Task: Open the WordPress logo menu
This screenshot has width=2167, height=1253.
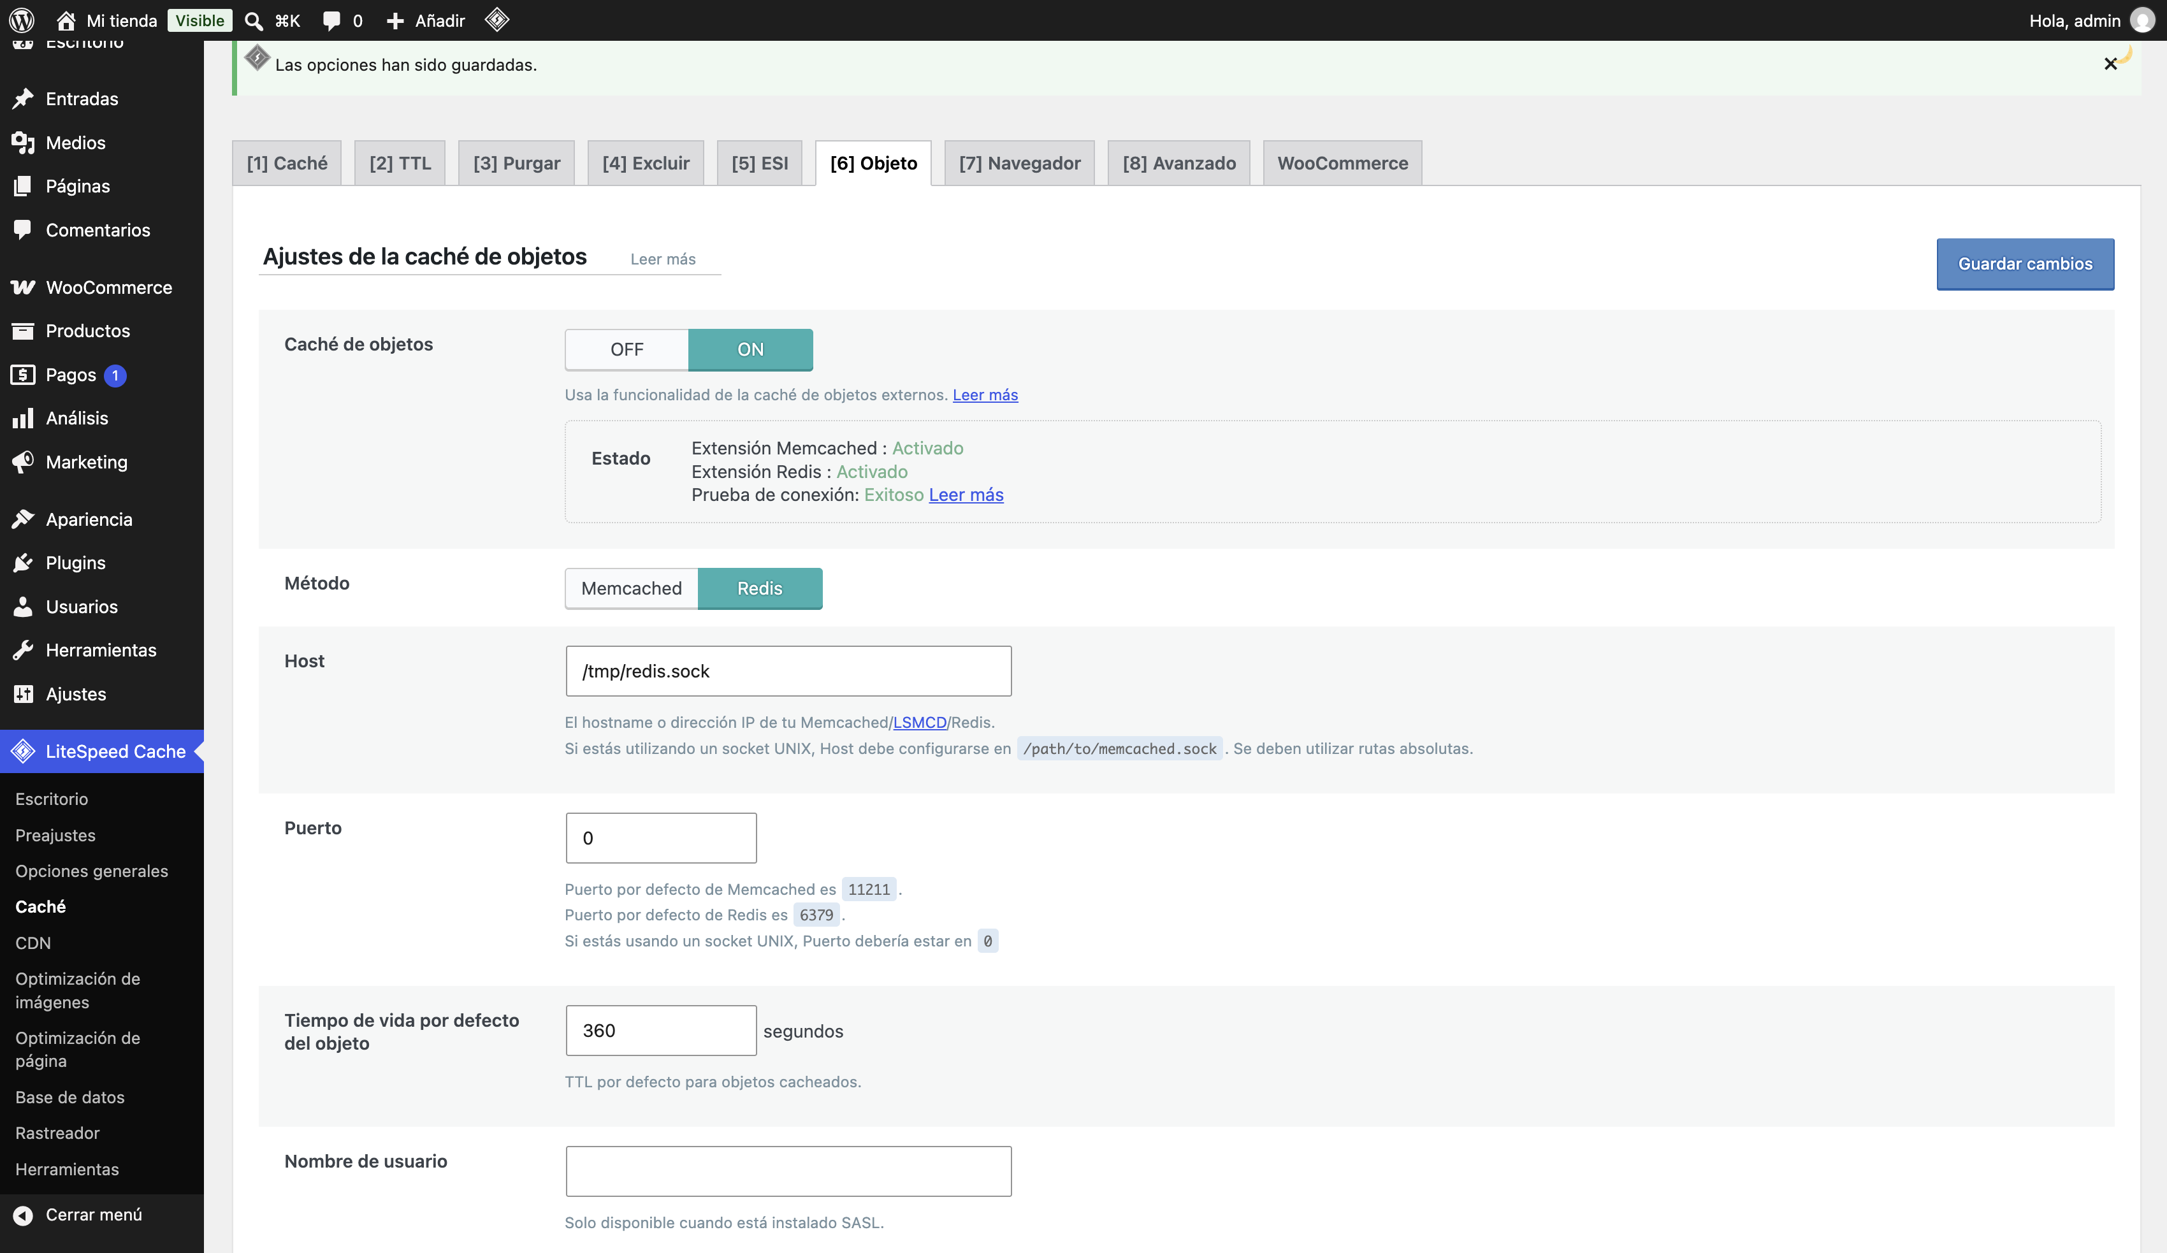Action: pos(22,20)
